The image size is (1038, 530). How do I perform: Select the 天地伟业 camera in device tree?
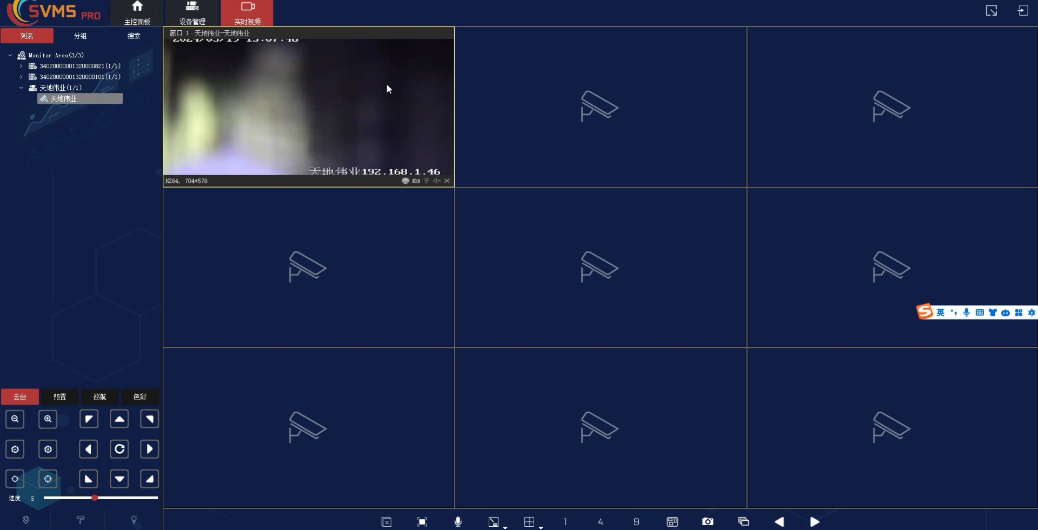(64, 99)
